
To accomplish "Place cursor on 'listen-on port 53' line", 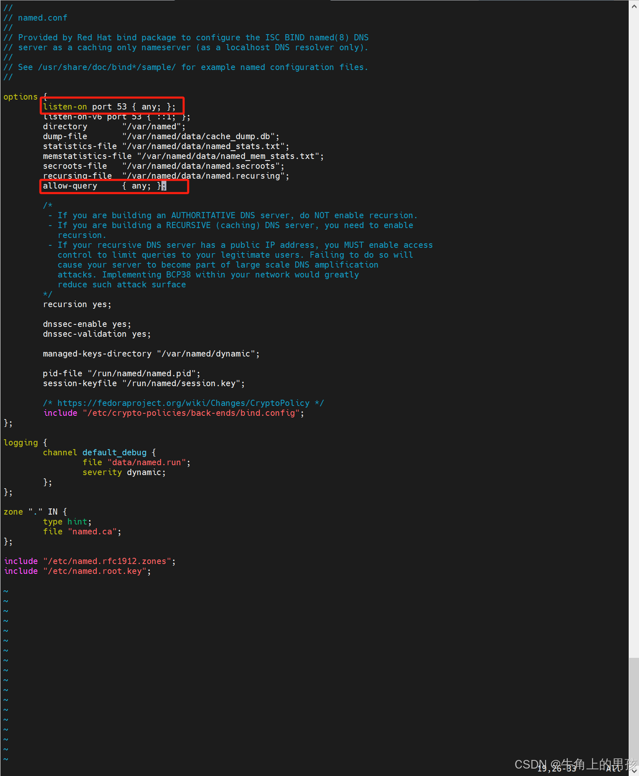I will pyautogui.click(x=110, y=107).
